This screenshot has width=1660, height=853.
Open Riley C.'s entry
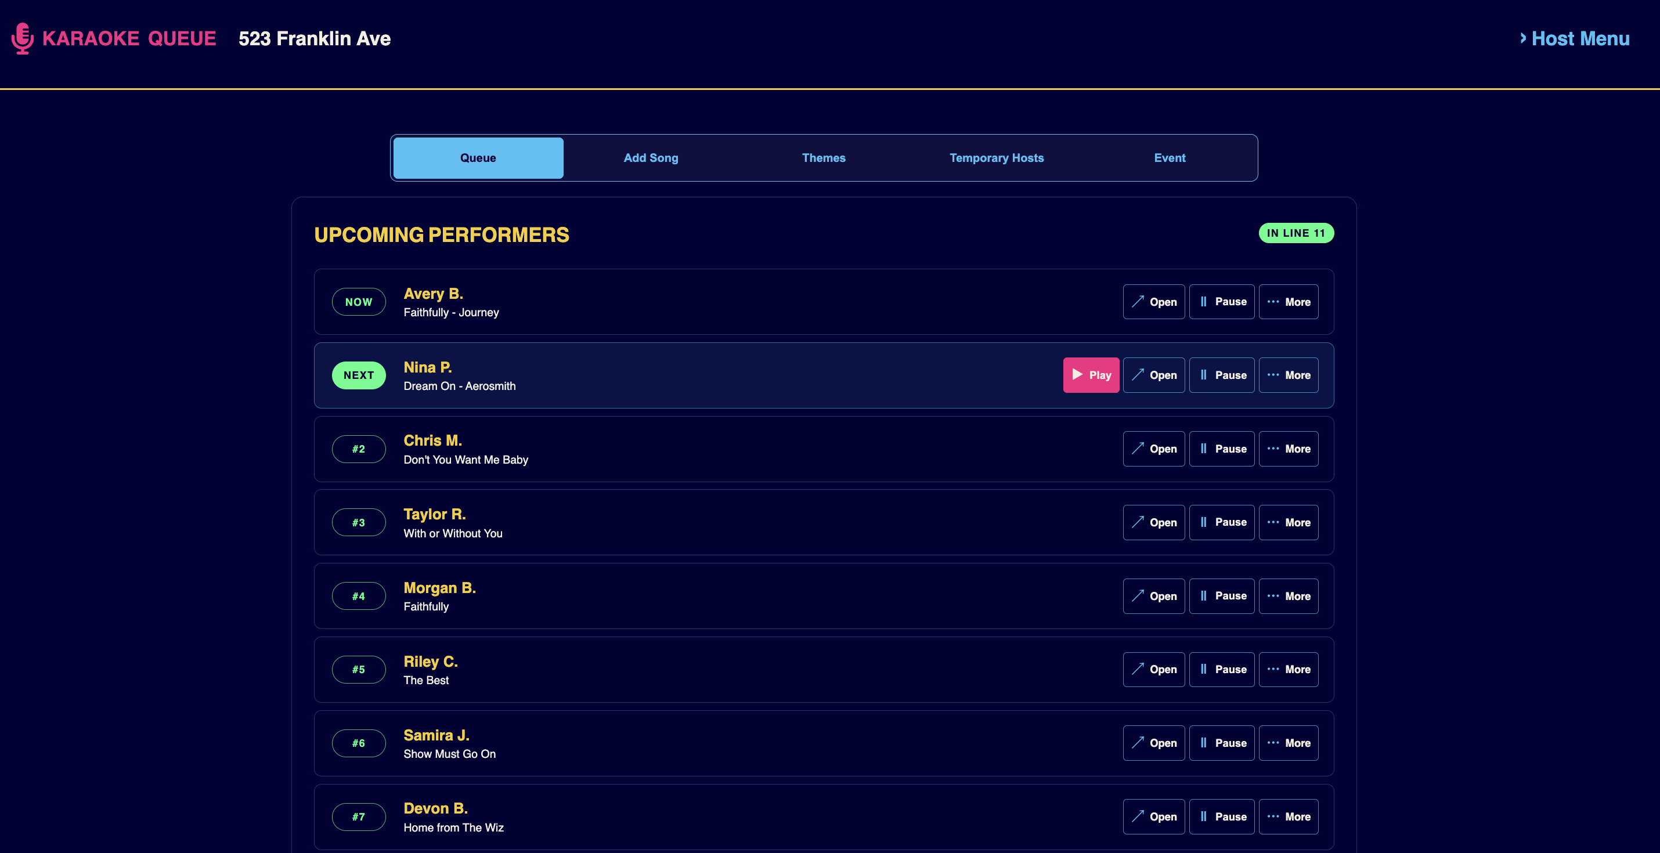point(1153,670)
